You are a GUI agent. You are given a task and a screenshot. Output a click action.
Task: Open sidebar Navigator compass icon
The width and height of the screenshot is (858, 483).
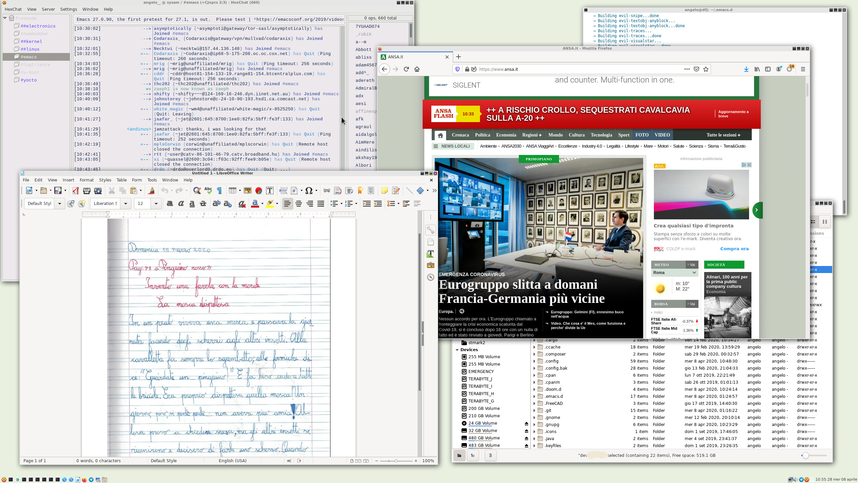pyautogui.click(x=431, y=277)
